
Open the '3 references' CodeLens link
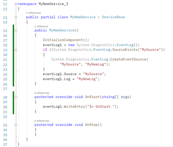click(x=33, y=13)
